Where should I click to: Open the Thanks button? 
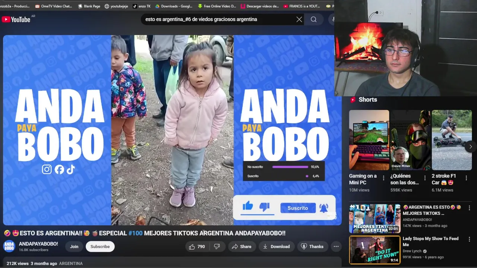click(312, 246)
